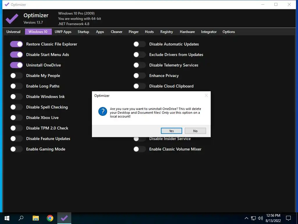Switch to the Universal tab
The width and height of the screenshot is (298, 224).
pos(13,32)
